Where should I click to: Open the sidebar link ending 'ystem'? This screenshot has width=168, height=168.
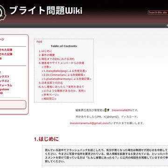pos(5,89)
